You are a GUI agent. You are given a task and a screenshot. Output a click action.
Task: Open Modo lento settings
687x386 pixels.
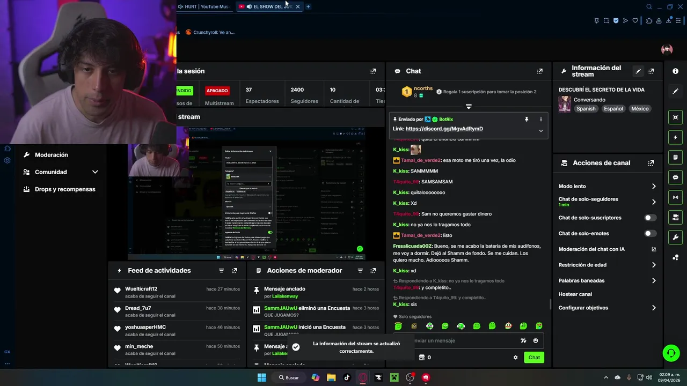click(607, 186)
